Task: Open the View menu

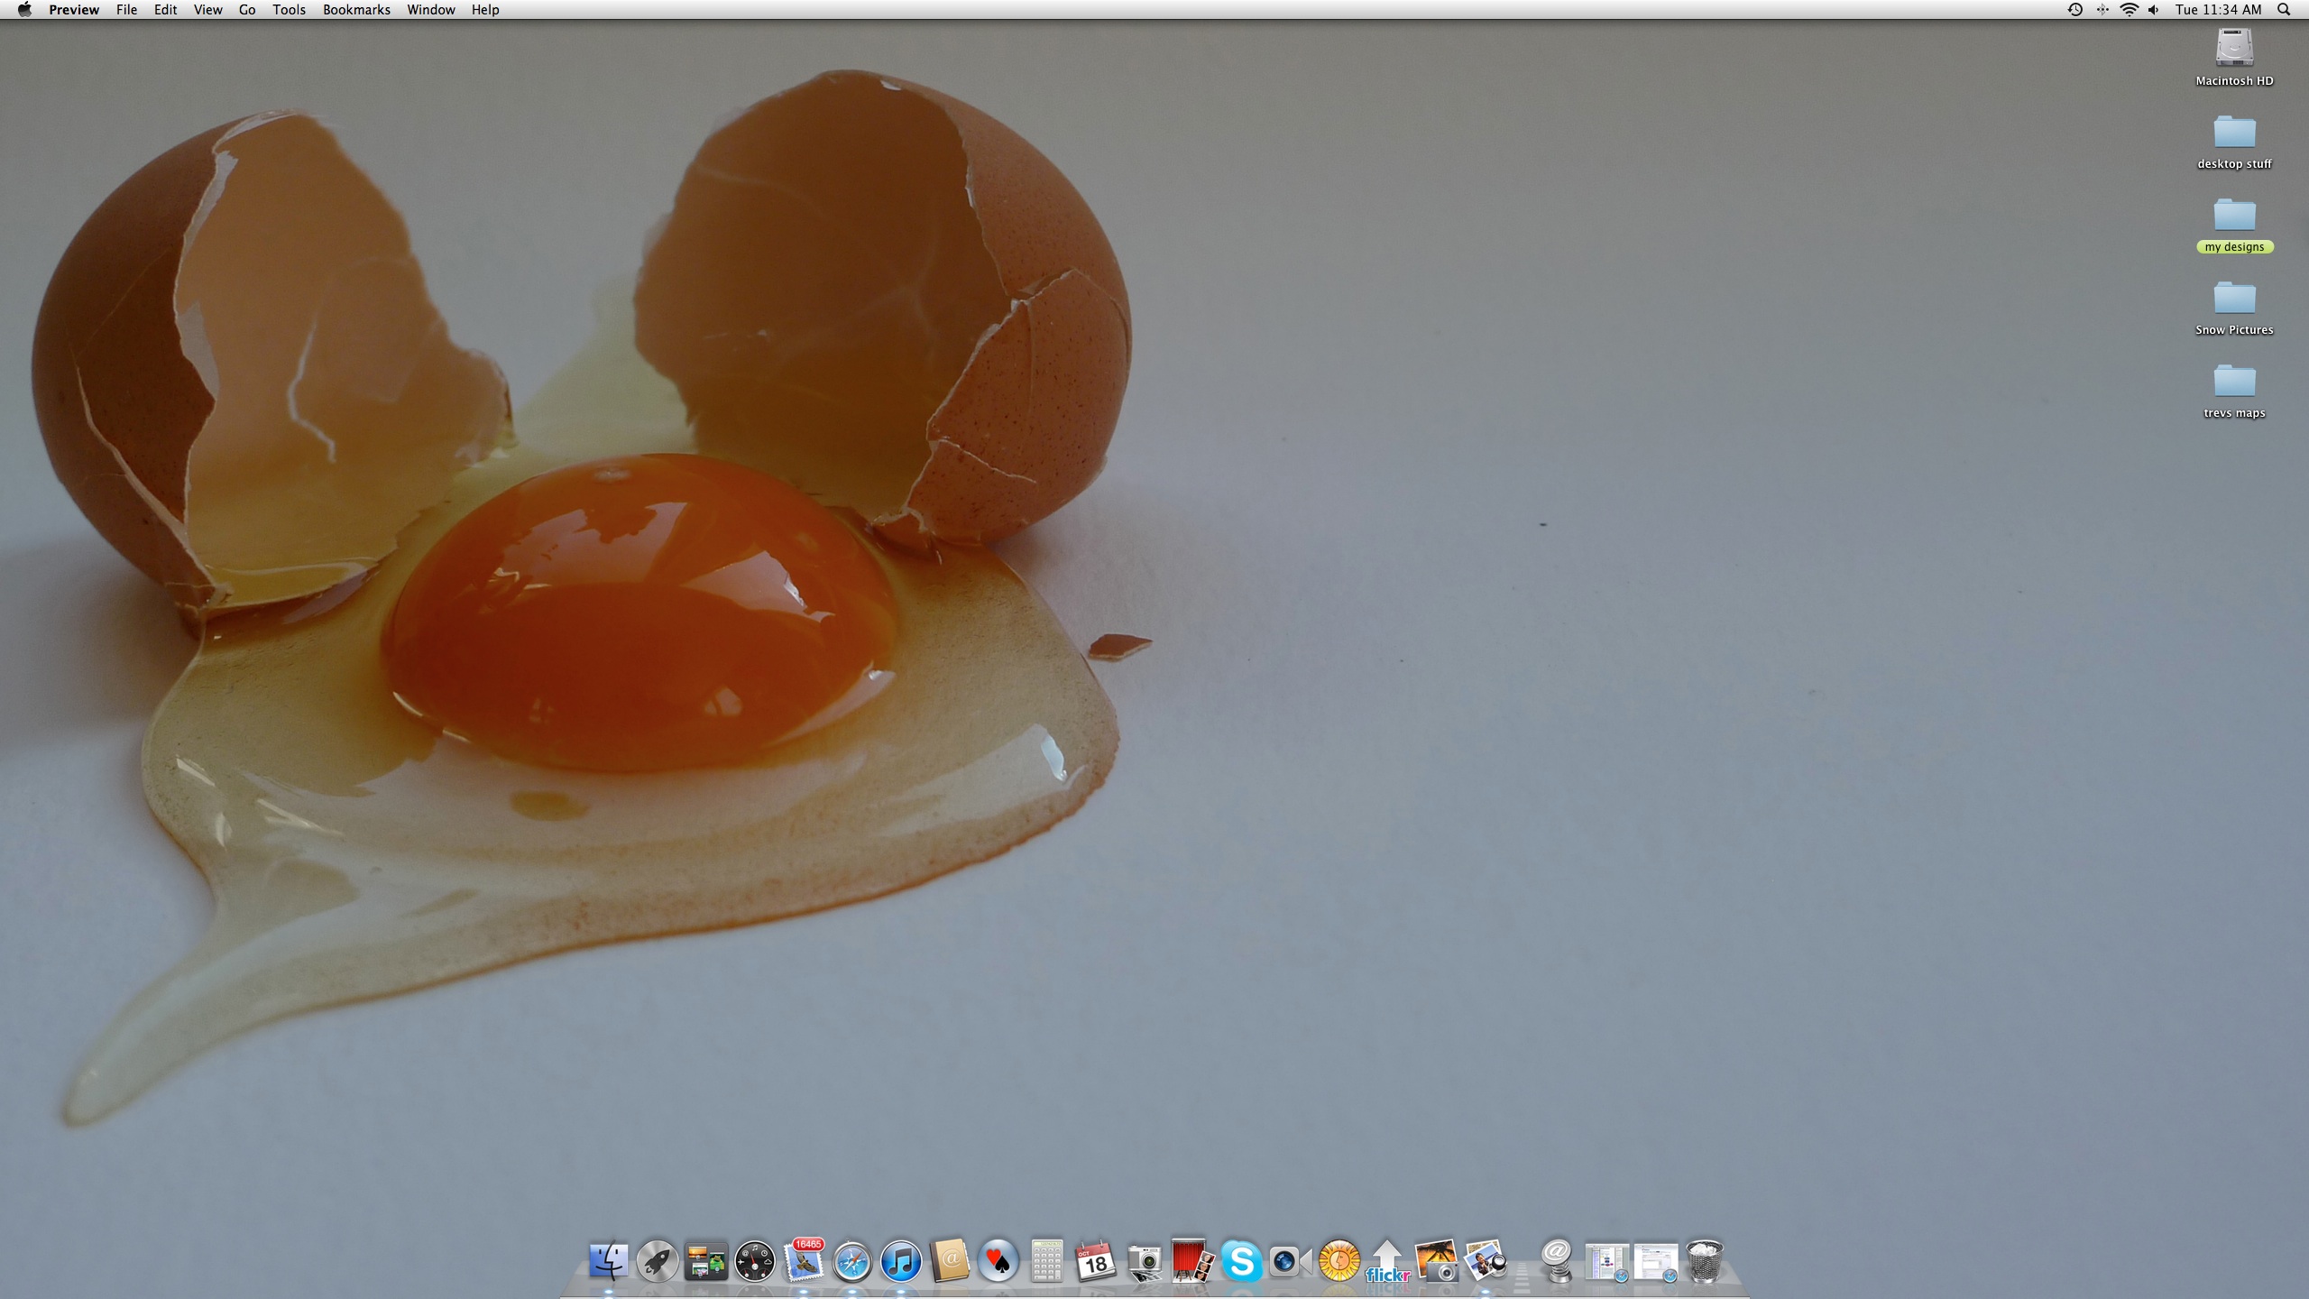Action: (207, 10)
